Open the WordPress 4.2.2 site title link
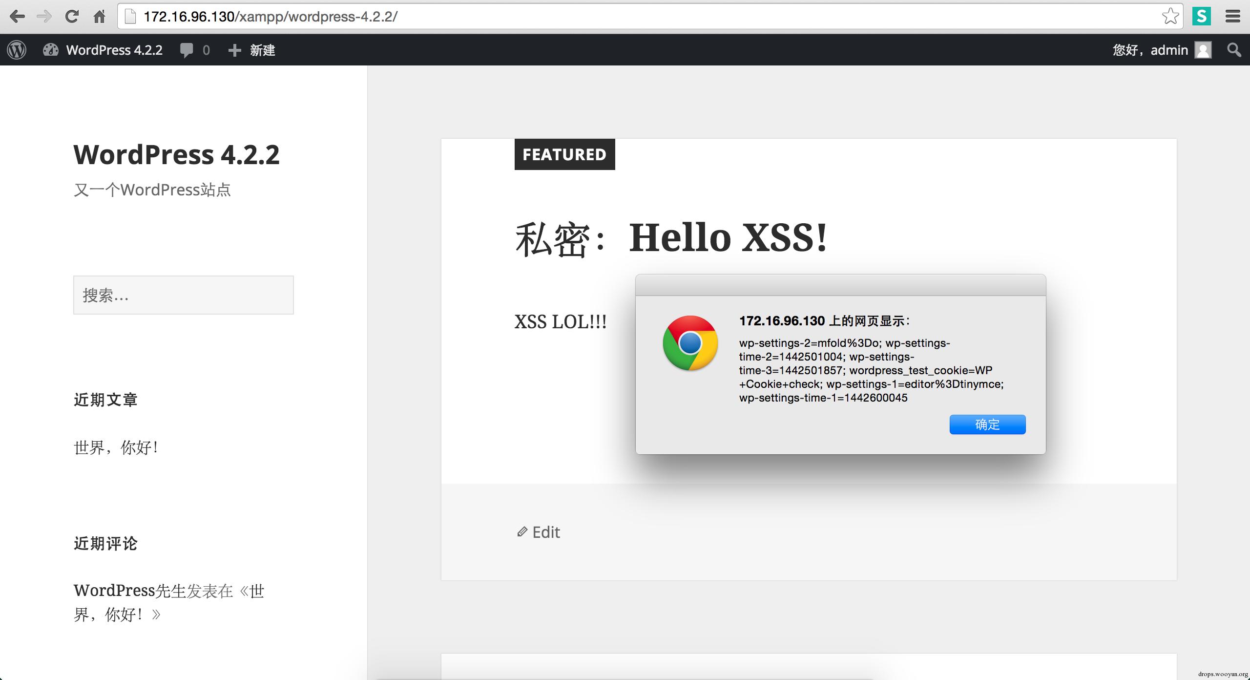Viewport: 1250px width, 680px height. pos(176,155)
